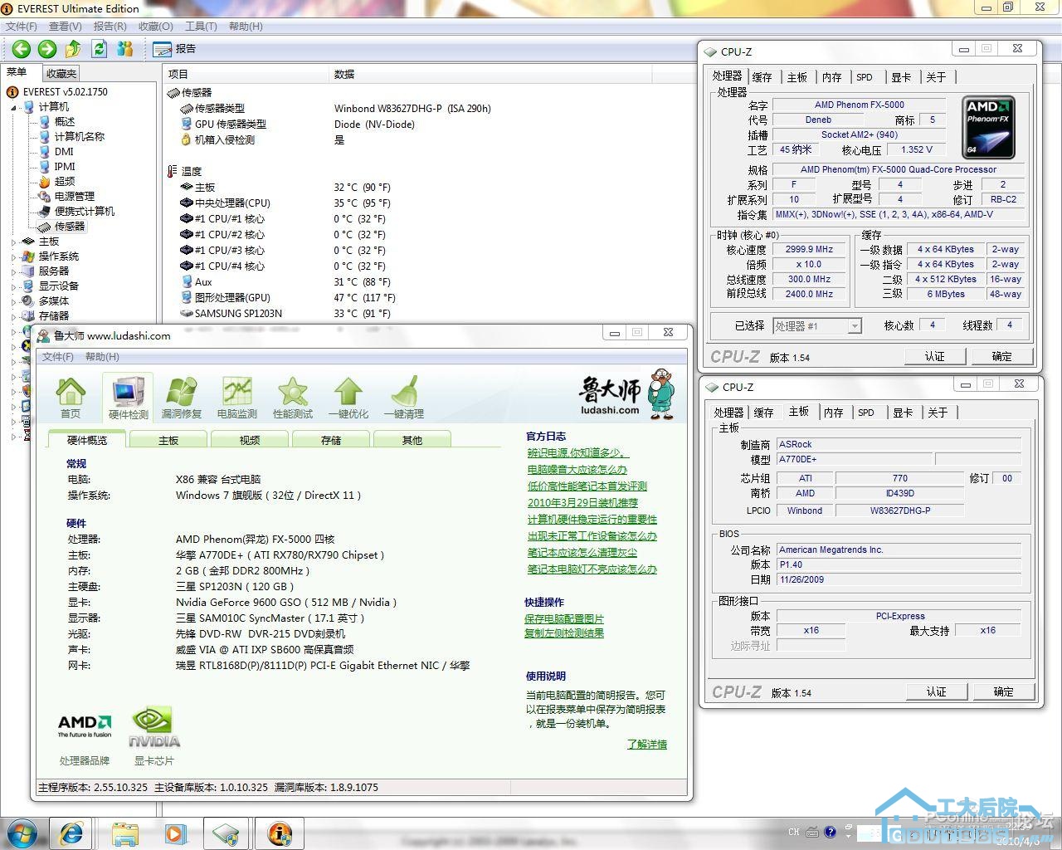1062x850 pixels.
Task: Expand the 多媒体 node in EVEREST tree
Action: tap(14, 302)
